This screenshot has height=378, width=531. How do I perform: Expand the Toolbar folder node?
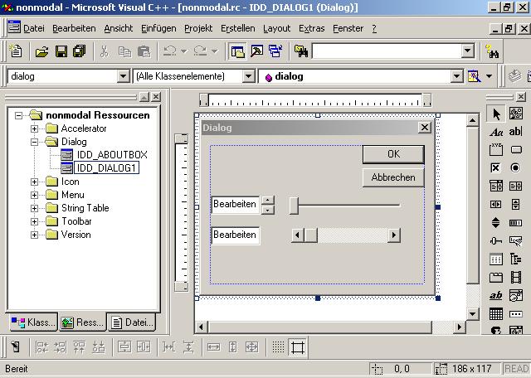pyautogui.click(x=34, y=221)
